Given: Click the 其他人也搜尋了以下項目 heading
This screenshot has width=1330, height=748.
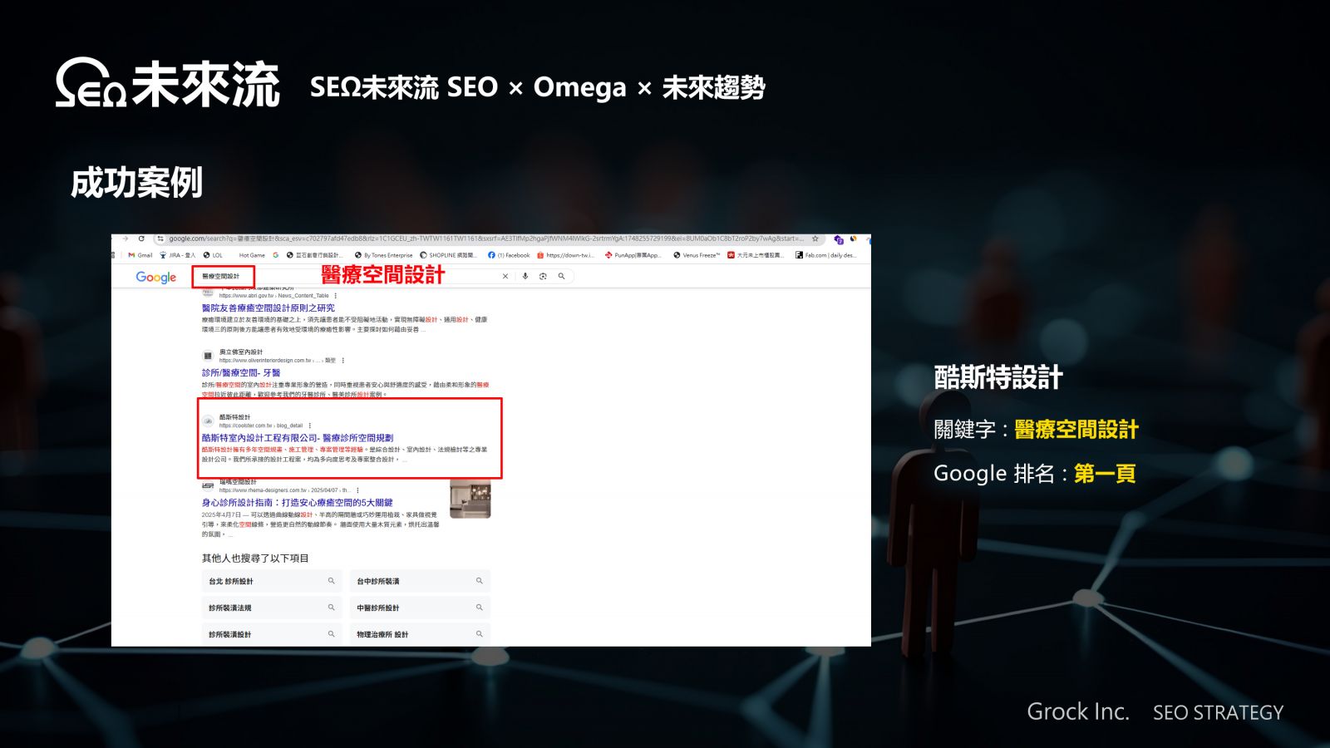Looking at the screenshot, I should coord(255,559).
